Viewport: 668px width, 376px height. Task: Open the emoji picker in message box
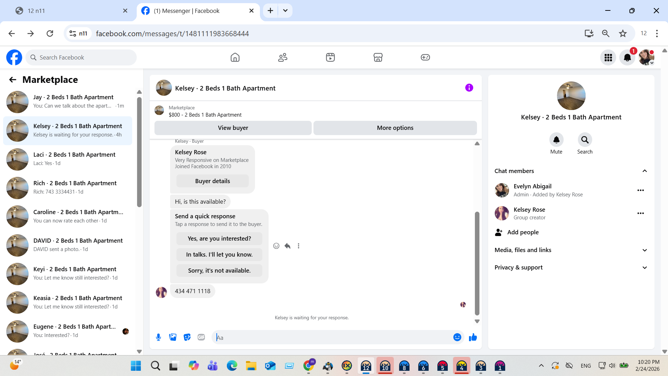[457, 337]
